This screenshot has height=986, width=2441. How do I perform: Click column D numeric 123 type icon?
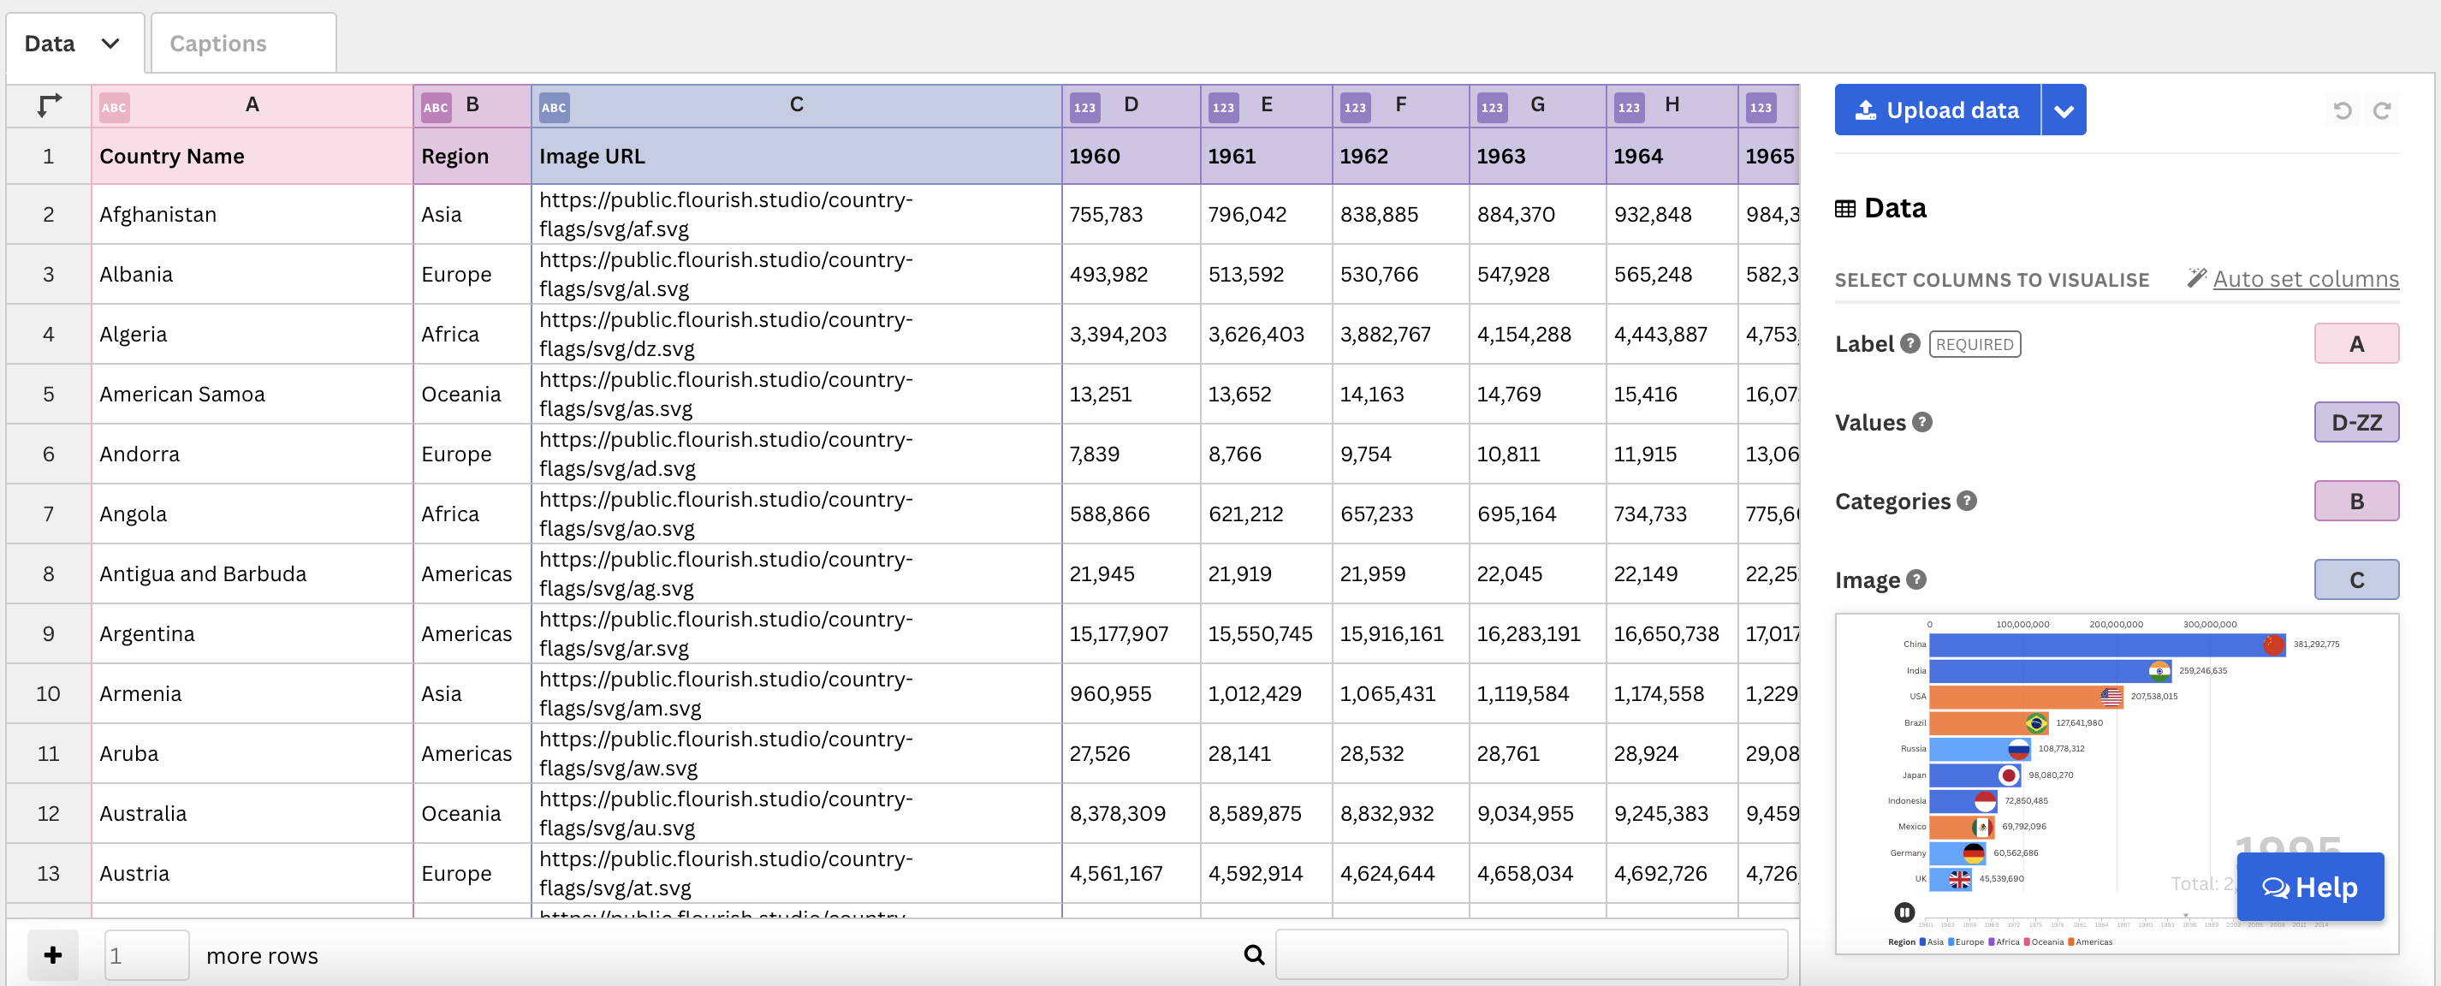(1085, 108)
